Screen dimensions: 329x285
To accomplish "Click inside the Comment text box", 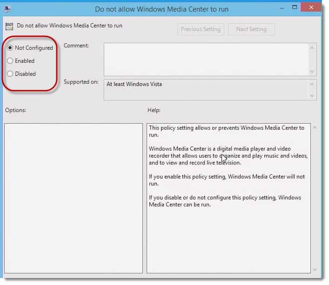I will point(206,60).
